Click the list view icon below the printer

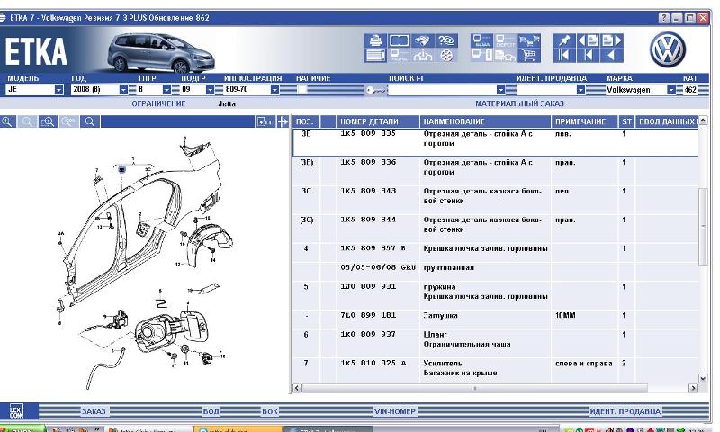point(375,56)
